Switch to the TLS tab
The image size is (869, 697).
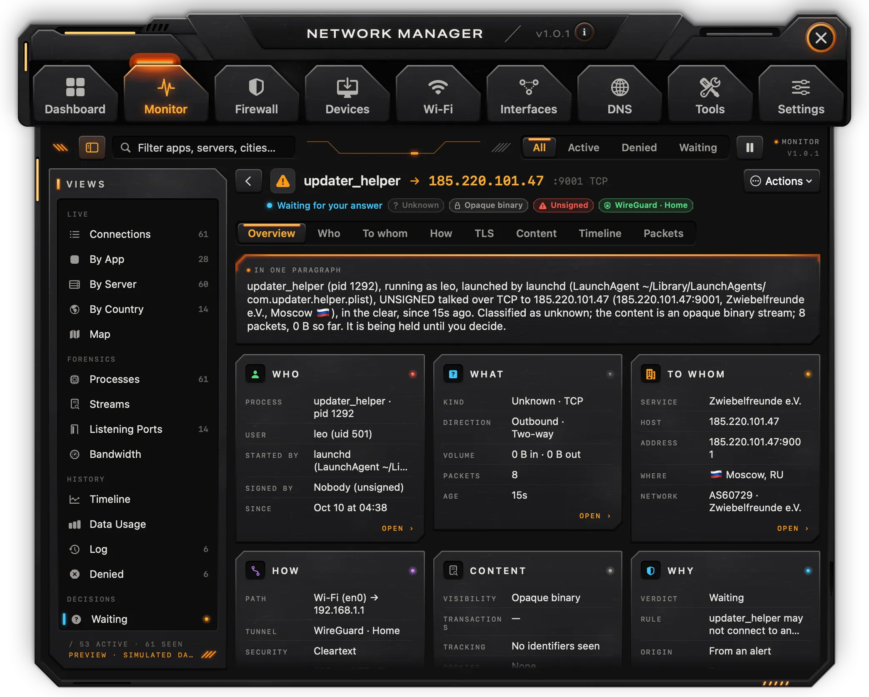[484, 233]
